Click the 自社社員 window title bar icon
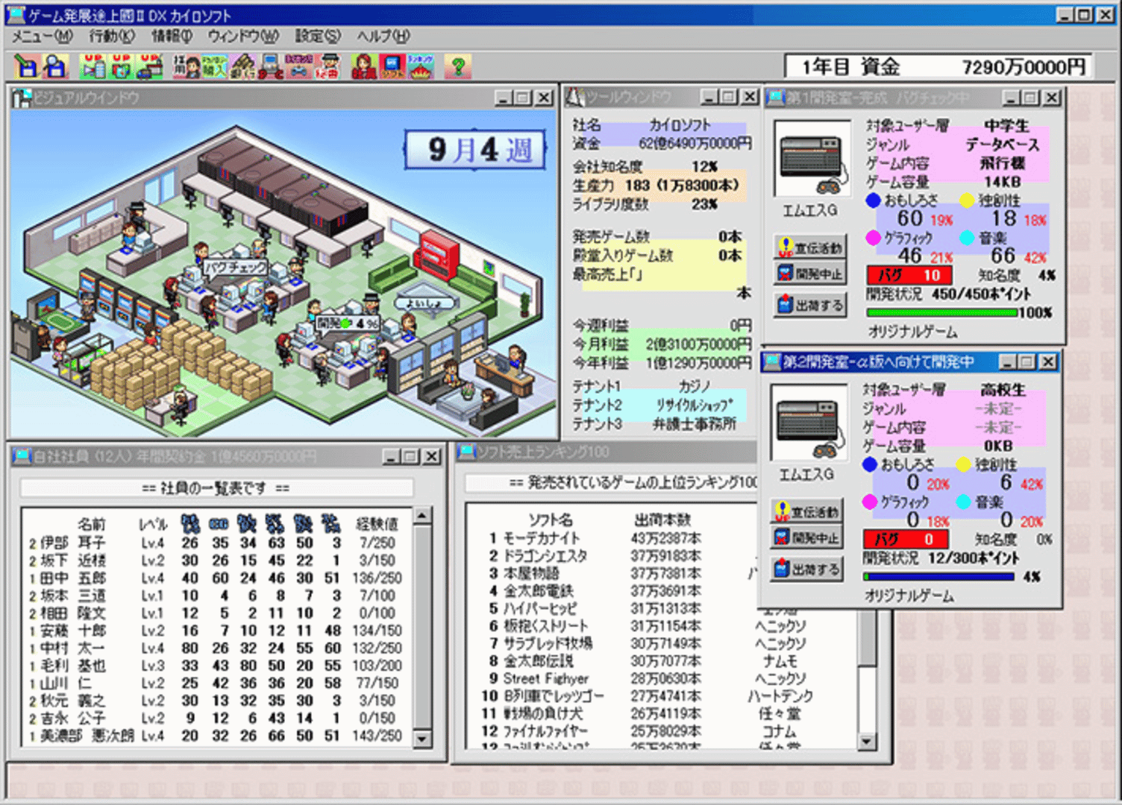This screenshot has height=805, width=1122. pyautogui.click(x=22, y=455)
